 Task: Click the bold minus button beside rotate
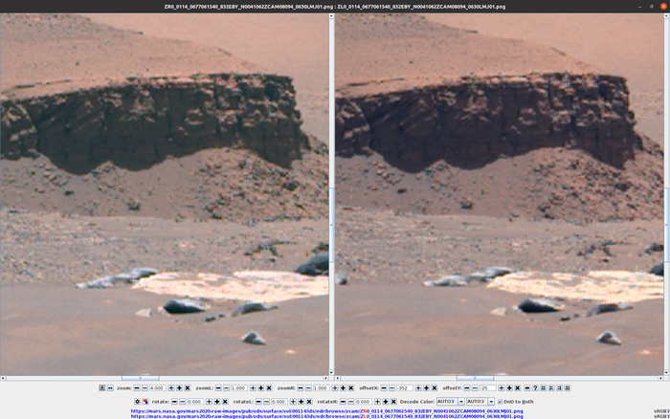click(174, 402)
